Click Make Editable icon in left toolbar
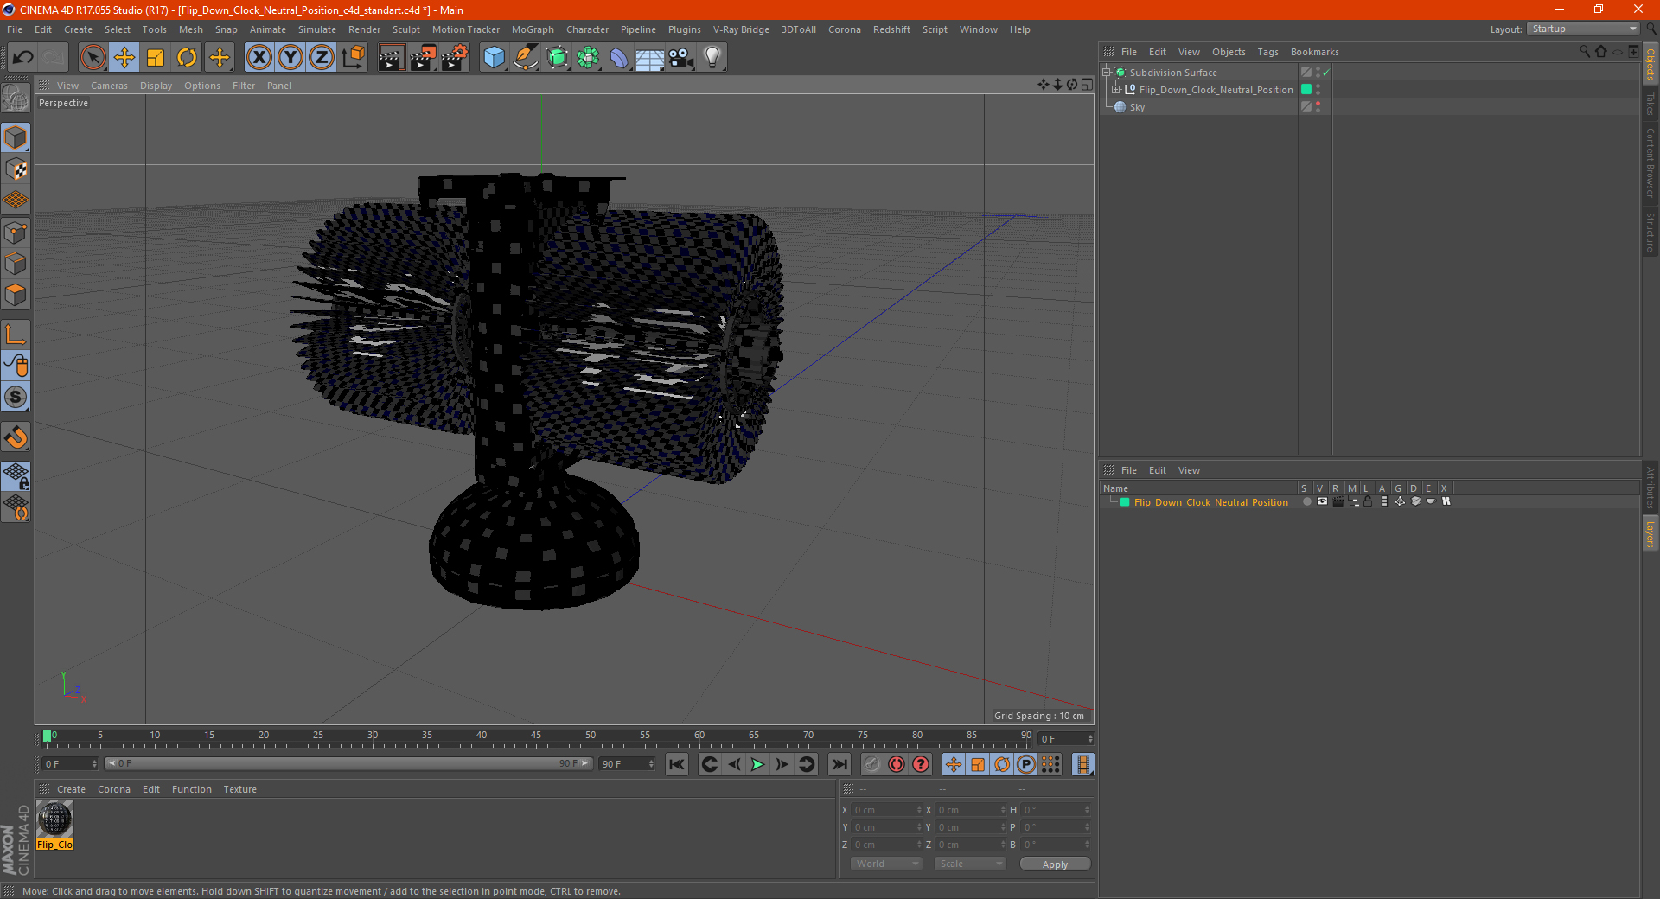This screenshot has width=1660, height=899. [x=16, y=98]
